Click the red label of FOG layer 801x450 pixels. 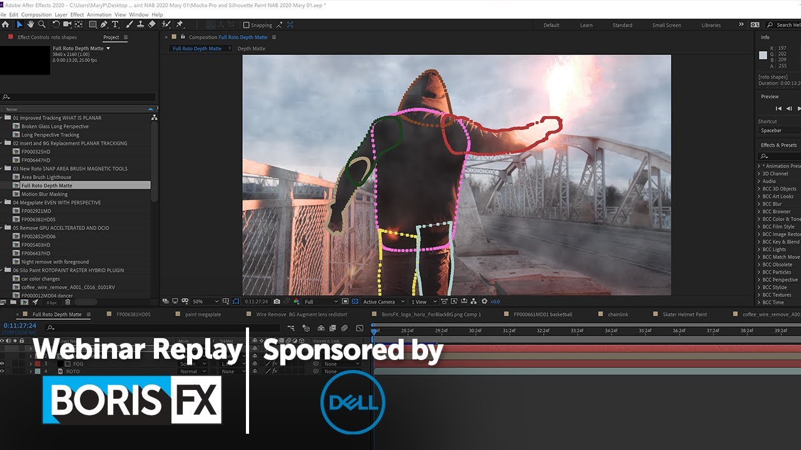pyautogui.click(x=37, y=364)
